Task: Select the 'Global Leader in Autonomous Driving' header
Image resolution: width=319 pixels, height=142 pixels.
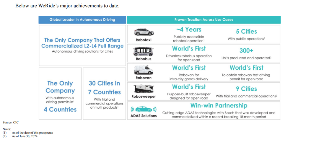Action: coord(82,20)
